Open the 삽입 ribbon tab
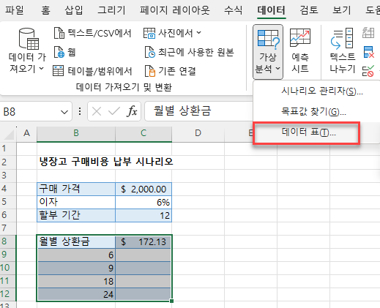This screenshot has height=308, width=380. coord(74,10)
